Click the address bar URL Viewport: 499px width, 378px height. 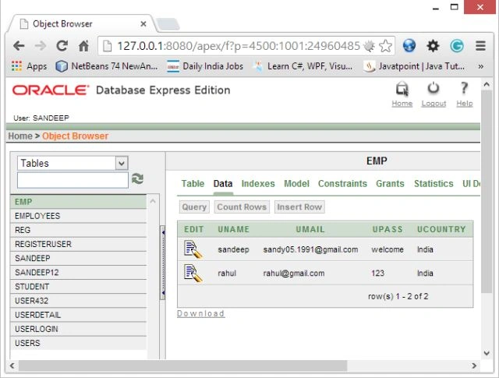pos(239,46)
